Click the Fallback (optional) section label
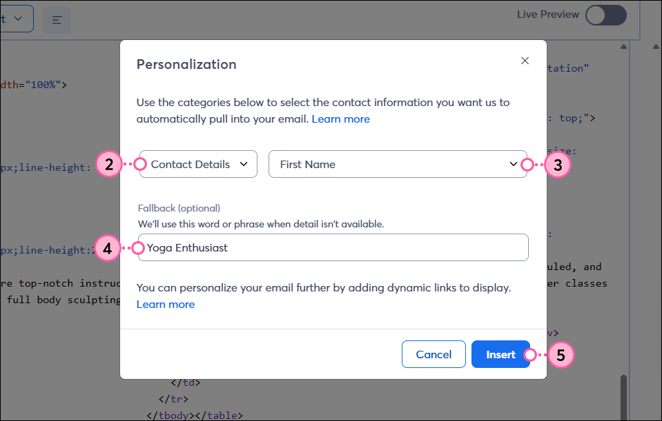 [178, 208]
